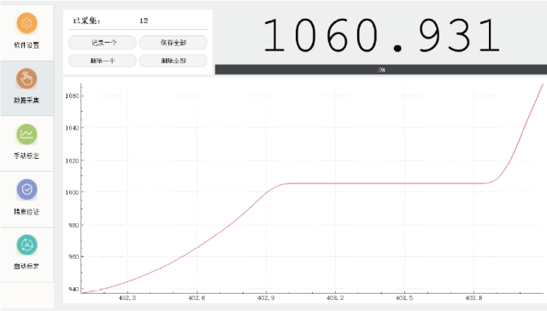Image resolution: width=547 pixels, height=311 pixels.
Task: Open 自动标定 teal cycle icon
Action: click(x=26, y=244)
